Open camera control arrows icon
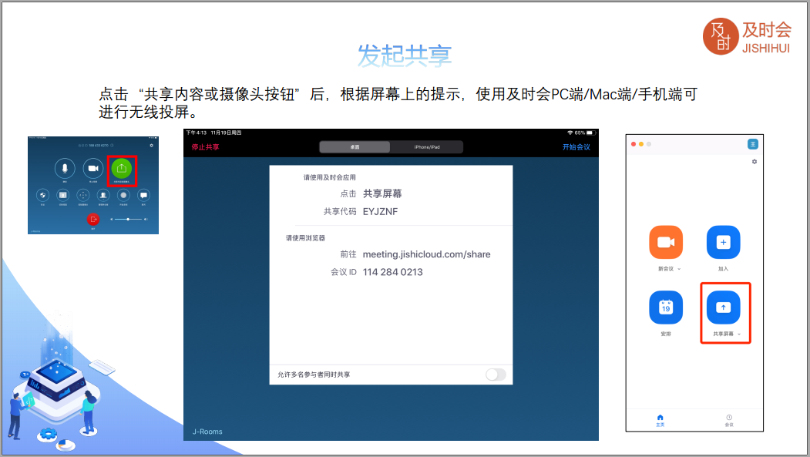Screen dimensions: 810x457 click(82, 195)
